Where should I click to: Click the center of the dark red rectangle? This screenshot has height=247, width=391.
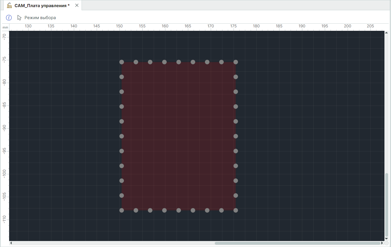click(x=179, y=136)
